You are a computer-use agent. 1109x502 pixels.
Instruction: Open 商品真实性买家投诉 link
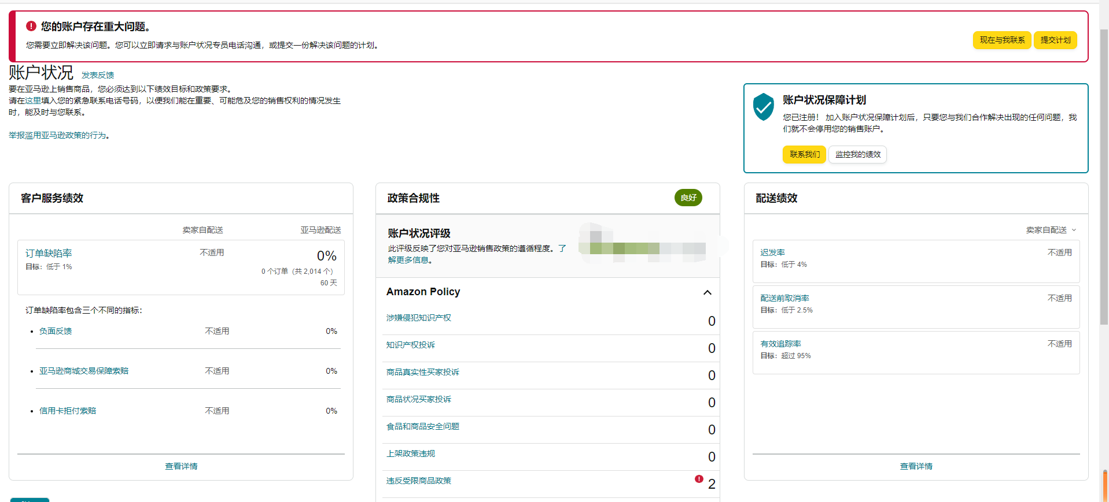coord(423,372)
